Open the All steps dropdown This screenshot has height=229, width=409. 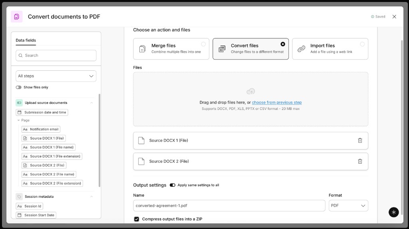(x=56, y=76)
